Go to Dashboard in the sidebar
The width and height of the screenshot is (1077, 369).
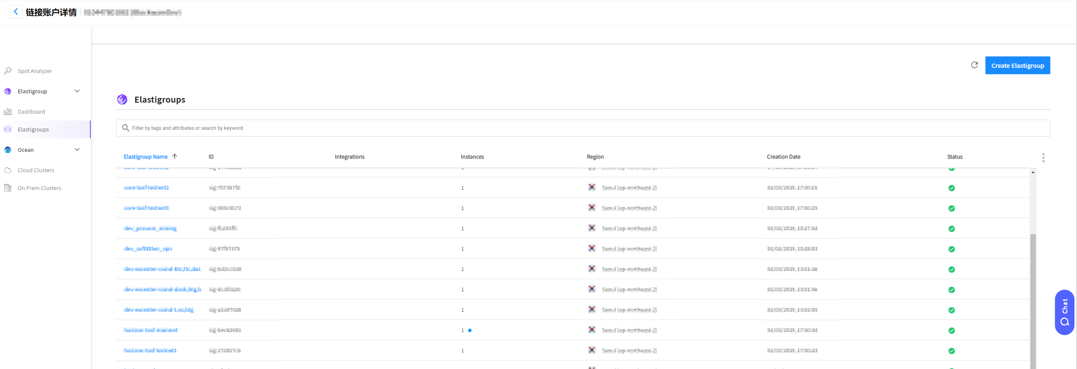[31, 112]
